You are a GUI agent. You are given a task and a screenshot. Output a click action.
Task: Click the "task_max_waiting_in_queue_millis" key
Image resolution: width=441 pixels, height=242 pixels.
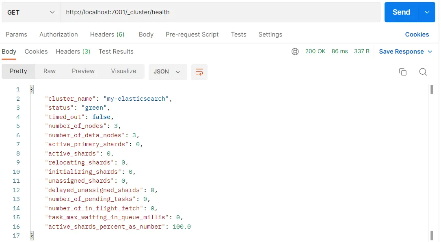click(107, 217)
